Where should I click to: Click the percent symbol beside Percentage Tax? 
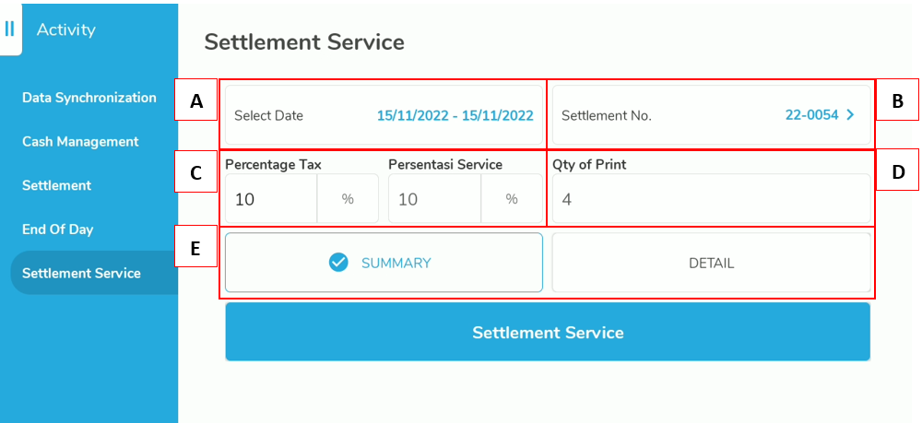tap(348, 199)
